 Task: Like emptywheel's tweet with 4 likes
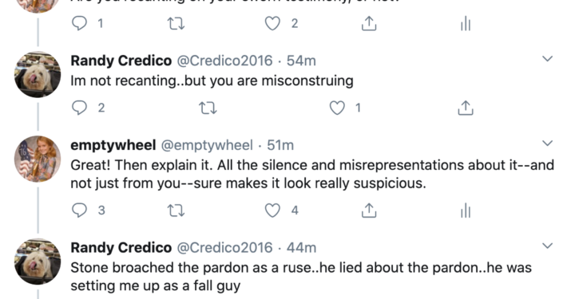pyautogui.click(x=272, y=210)
